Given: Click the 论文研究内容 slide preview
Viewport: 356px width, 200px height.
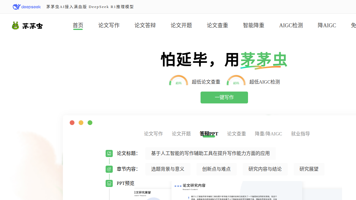Looking at the screenshot, I should 237,191.
